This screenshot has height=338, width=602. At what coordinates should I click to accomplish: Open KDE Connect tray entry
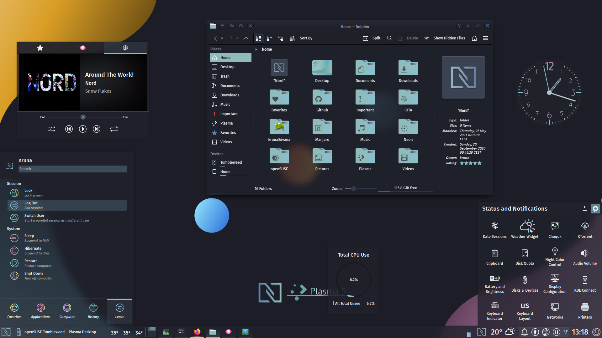coord(585,284)
